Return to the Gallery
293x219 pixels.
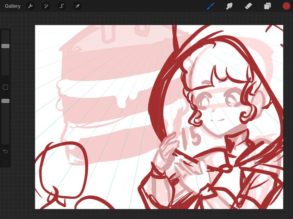point(12,6)
